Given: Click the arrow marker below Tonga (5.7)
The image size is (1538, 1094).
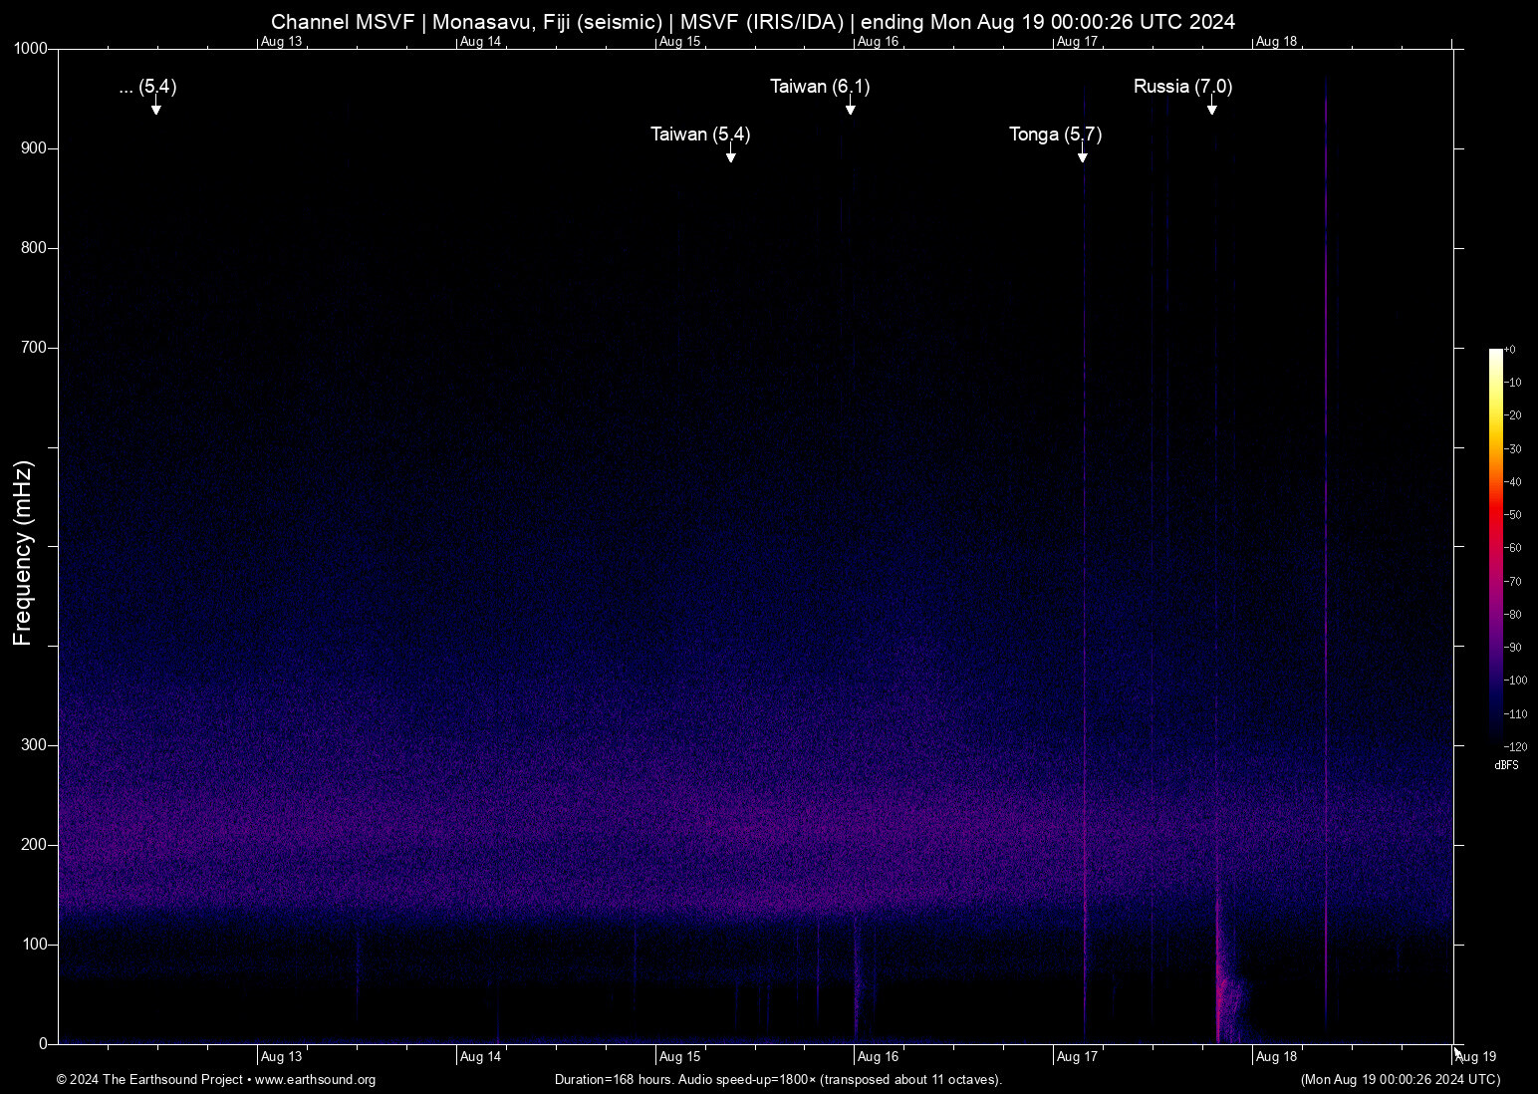Looking at the screenshot, I should [1082, 155].
